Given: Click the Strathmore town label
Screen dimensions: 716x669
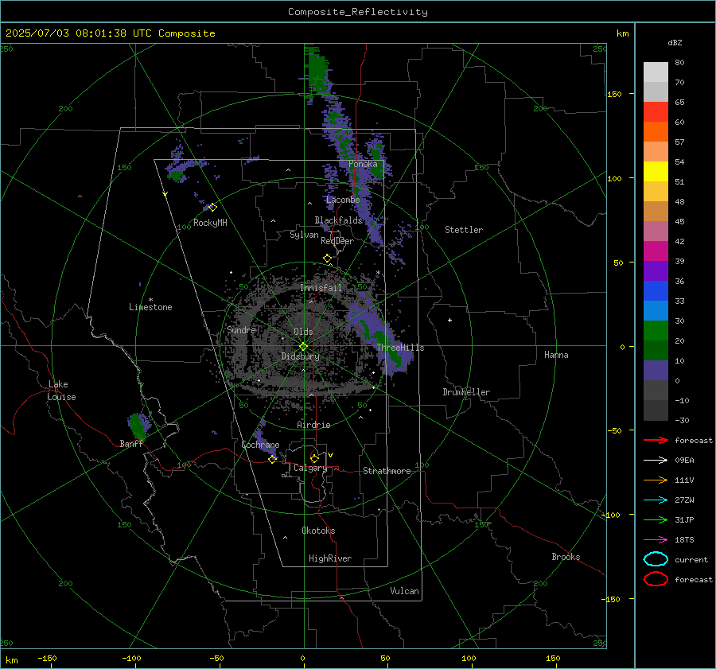Looking at the screenshot, I should point(387,471).
